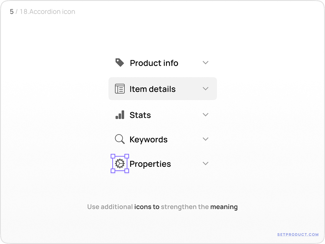Click the magnifying glass icon beside Keywords
This screenshot has height=244, width=325.
[120, 139]
